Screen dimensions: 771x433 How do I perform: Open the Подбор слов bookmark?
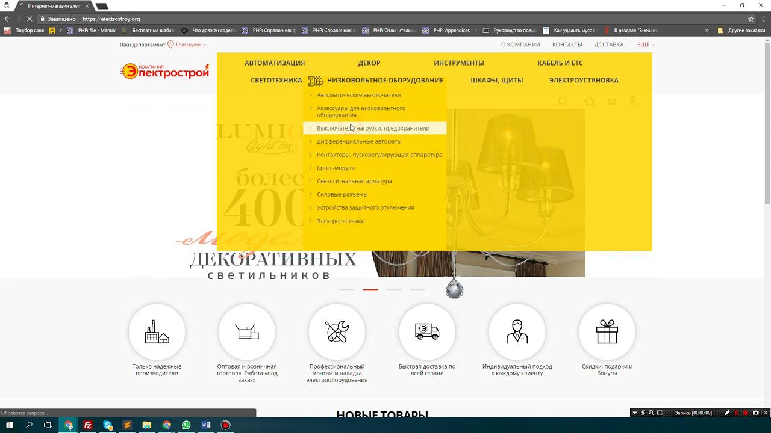25,30
